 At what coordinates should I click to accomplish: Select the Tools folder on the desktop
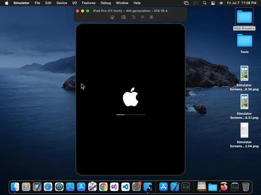click(x=244, y=43)
